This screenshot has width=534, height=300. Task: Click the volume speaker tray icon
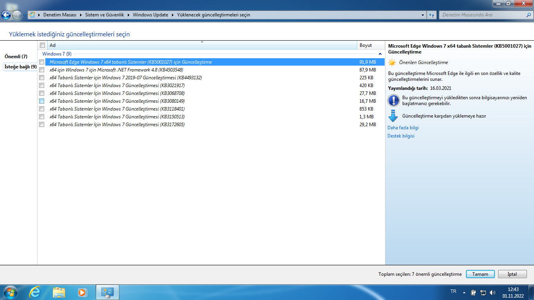click(493, 292)
